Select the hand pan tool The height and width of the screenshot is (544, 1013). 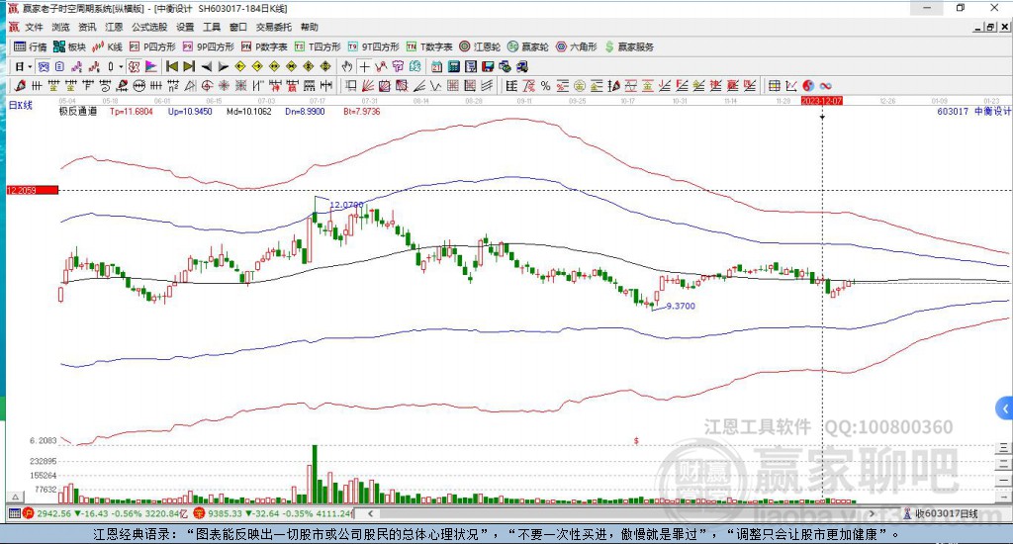346,66
